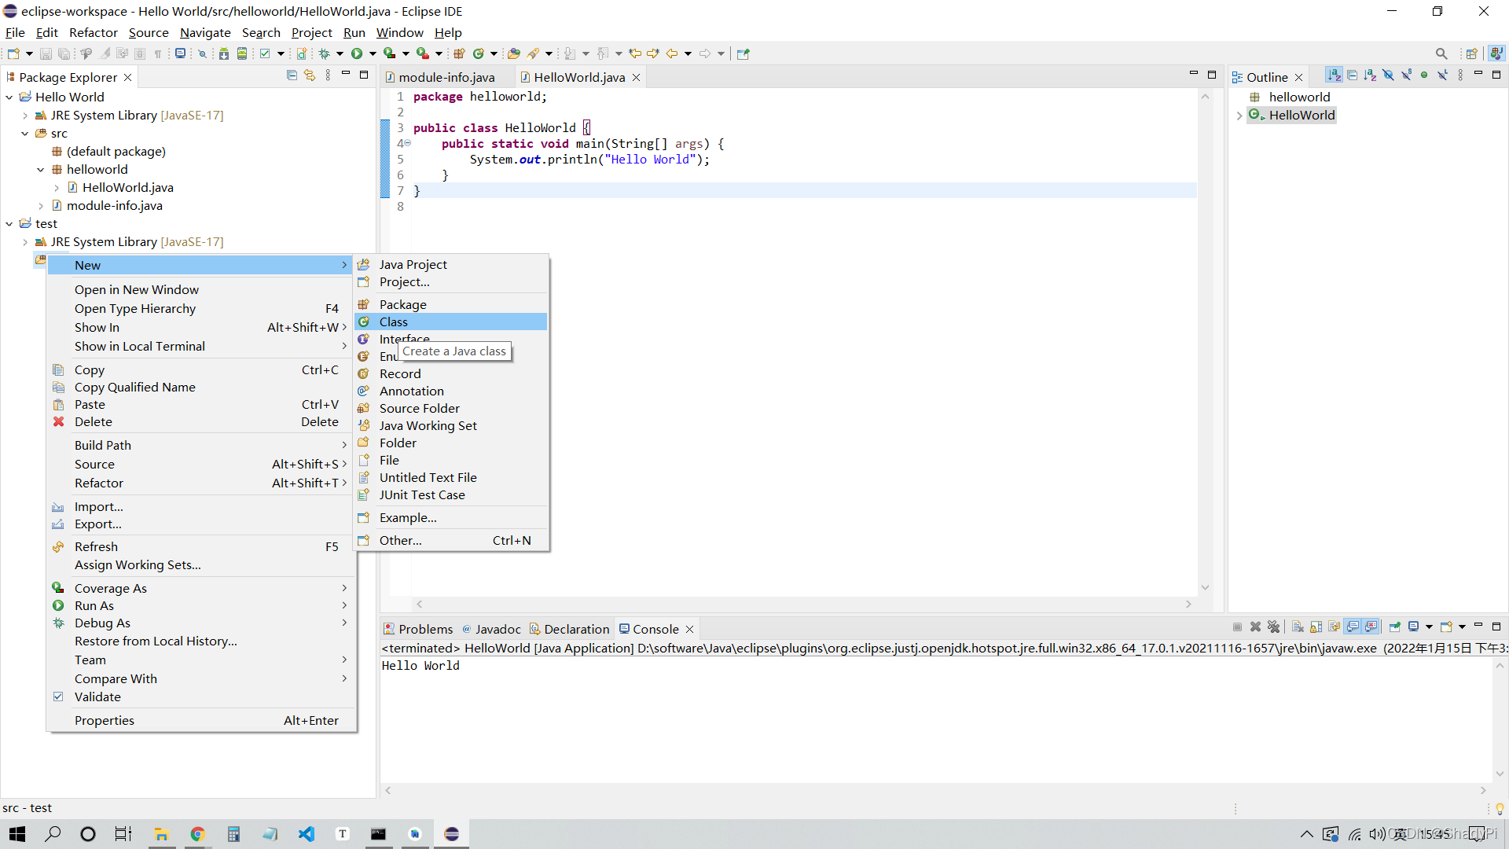Switch to module-info.java tab

445,75
